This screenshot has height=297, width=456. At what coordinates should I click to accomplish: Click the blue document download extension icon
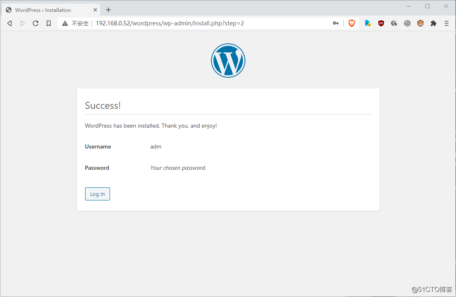coord(368,23)
